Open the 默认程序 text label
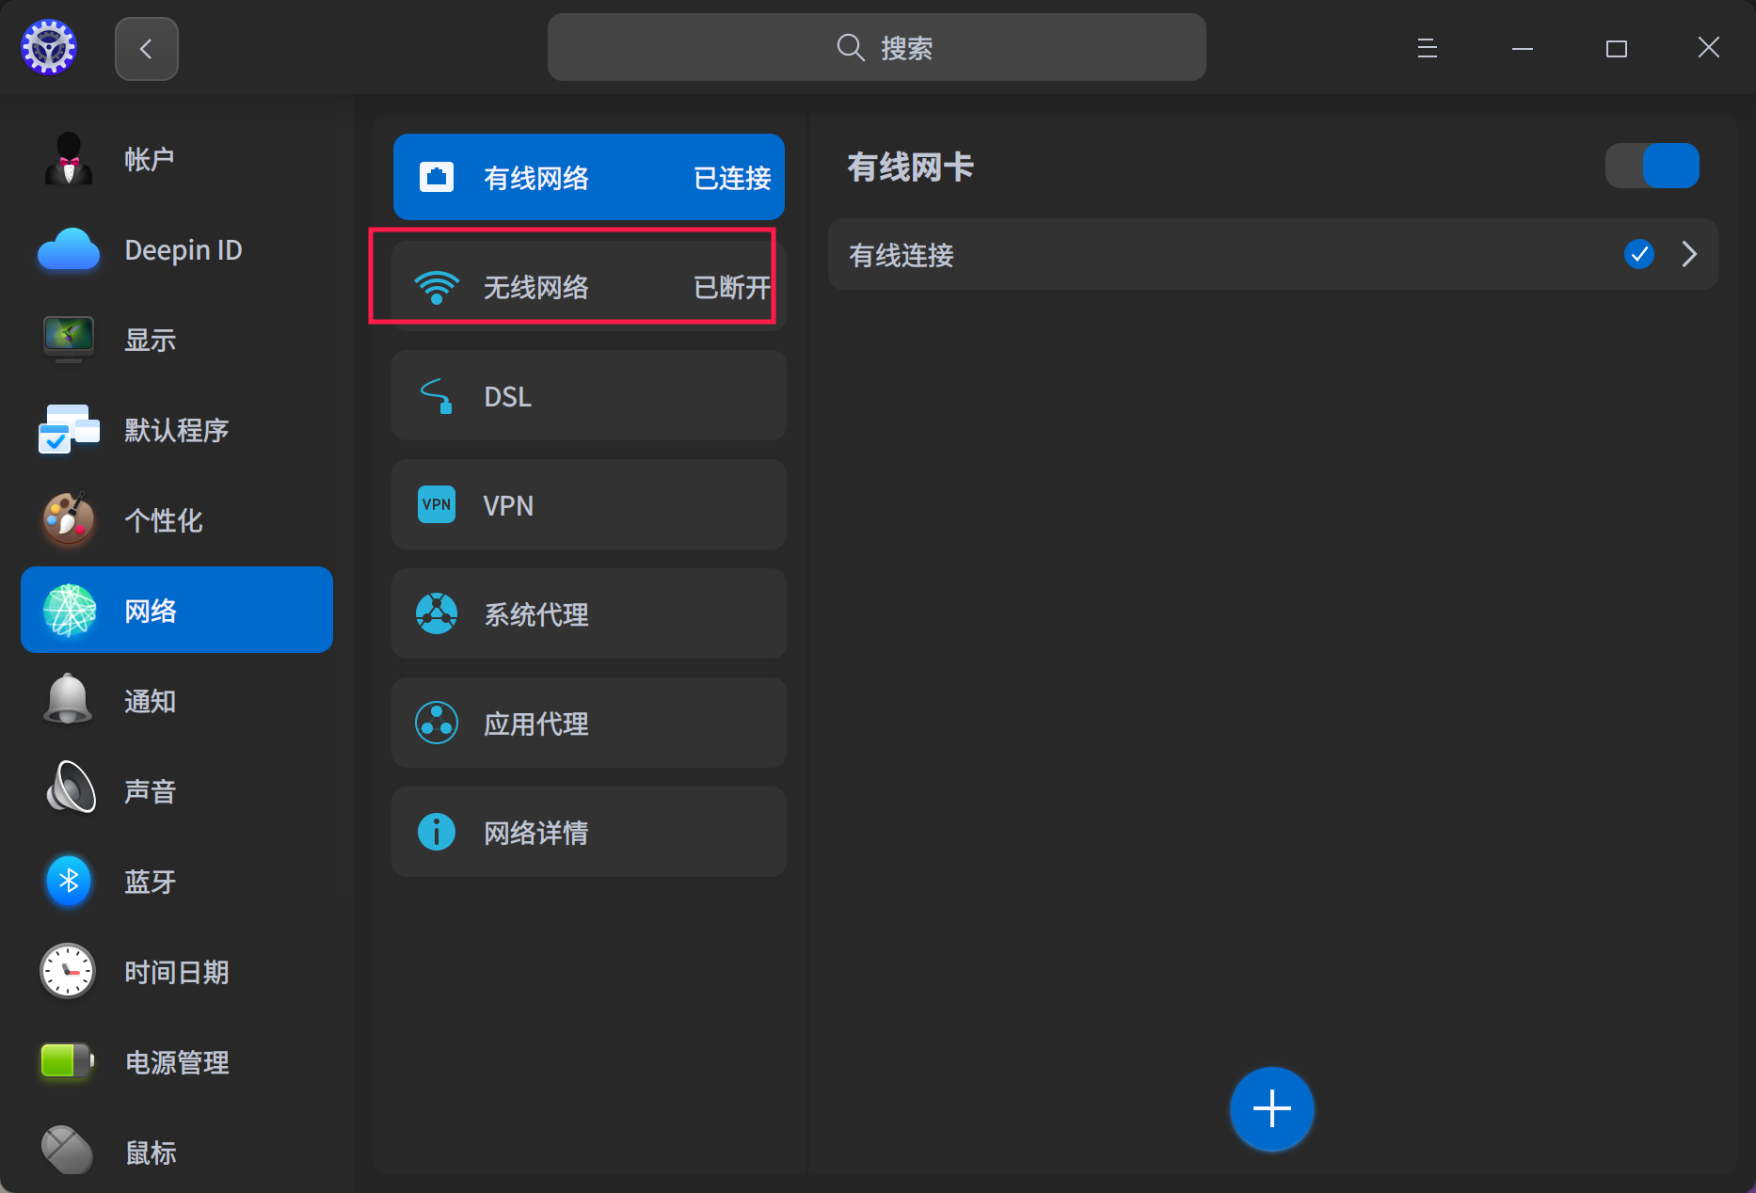 click(177, 430)
